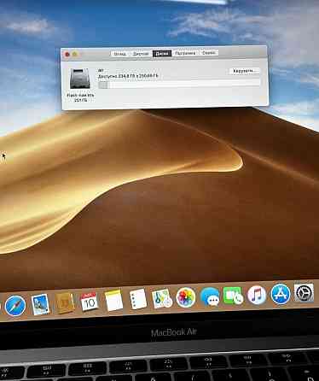Launch Maps from the Dock
The height and width of the screenshot is (381, 319).
pyautogui.click(x=162, y=298)
